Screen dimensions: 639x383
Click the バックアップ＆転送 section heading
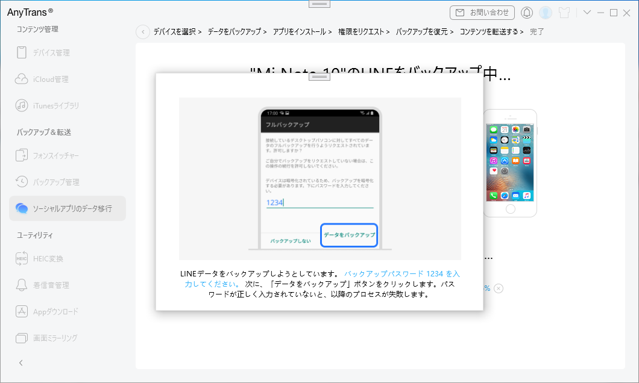click(x=44, y=132)
